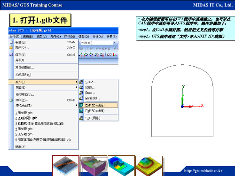Select DXF 3D (线框)... import option
The image size is (235, 176).
[98, 111]
